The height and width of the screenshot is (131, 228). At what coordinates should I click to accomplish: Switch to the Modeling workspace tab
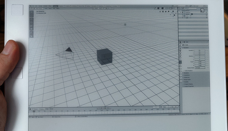coord(61,6)
